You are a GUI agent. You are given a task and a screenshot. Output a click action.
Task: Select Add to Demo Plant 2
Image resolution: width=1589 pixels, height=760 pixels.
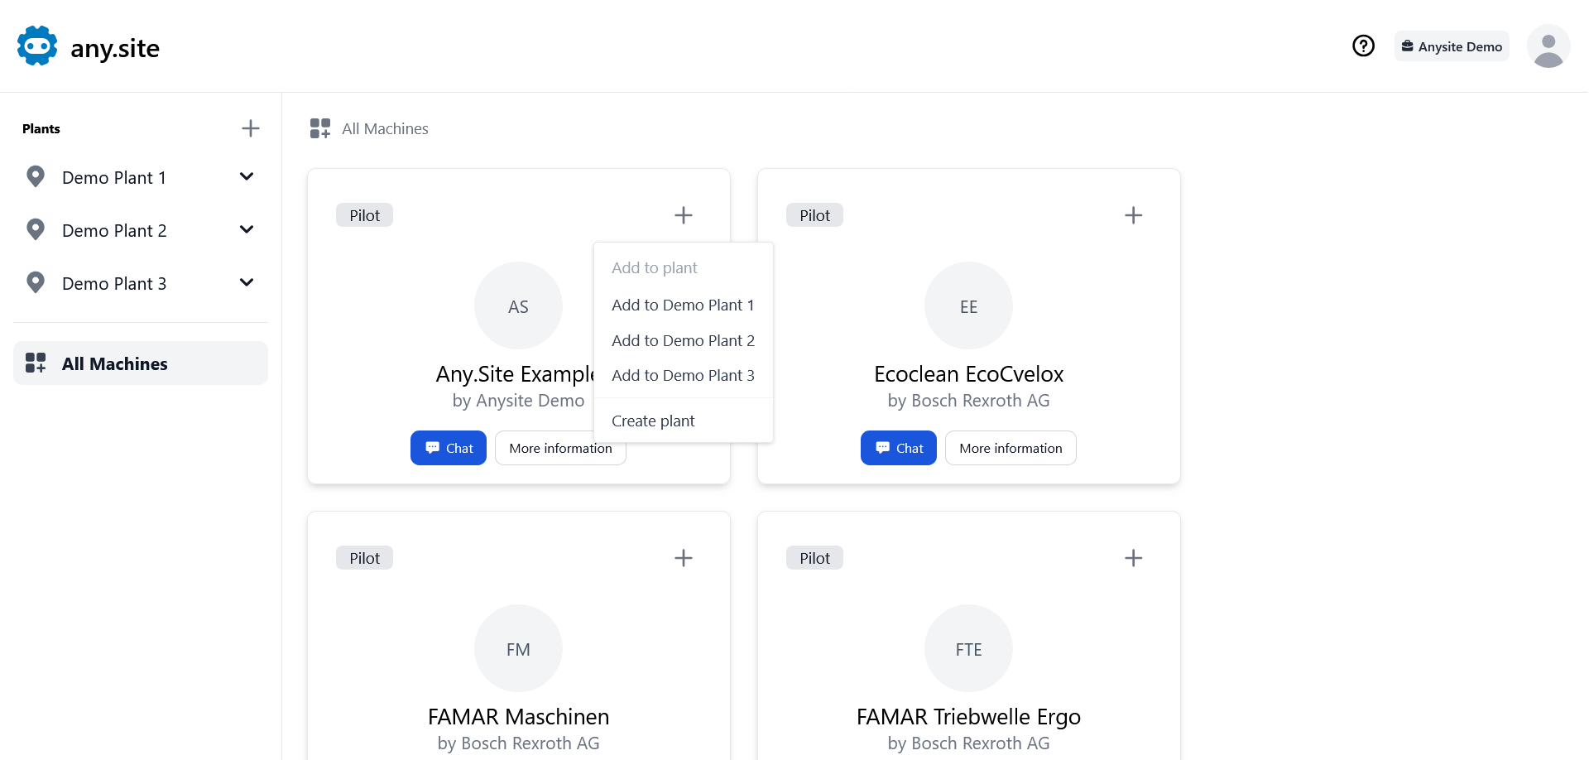pyautogui.click(x=683, y=340)
